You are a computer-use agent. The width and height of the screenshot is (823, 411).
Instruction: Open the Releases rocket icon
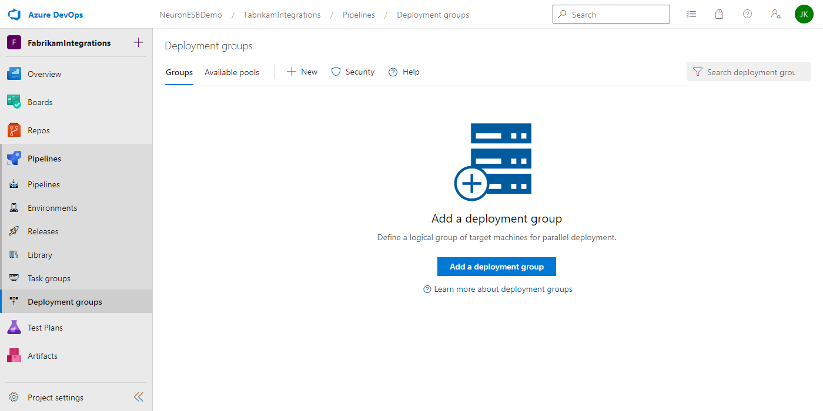click(14, 231)
